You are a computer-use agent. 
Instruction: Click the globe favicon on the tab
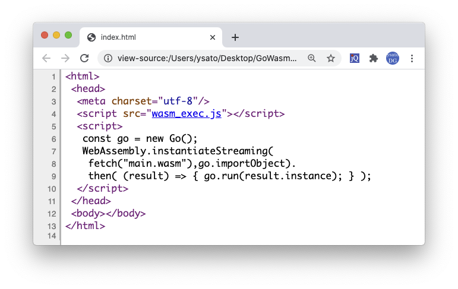91,37
